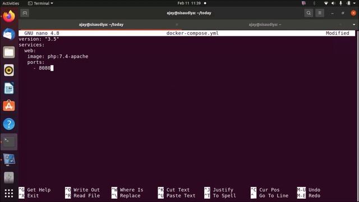Launch Thunderbird mail from the dock
Screen dimensions: 359x202
click(x=9, y=34)
